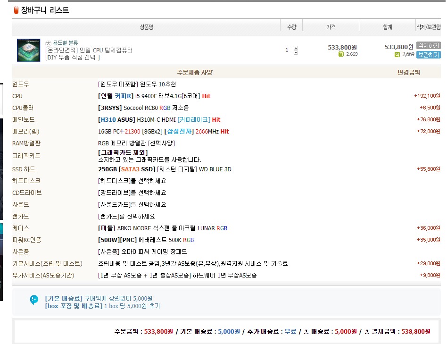Click the red 장바구니 리스트 heading marker
The height and width of the screenshot is (344, 447).
click(x=16, y=10)
